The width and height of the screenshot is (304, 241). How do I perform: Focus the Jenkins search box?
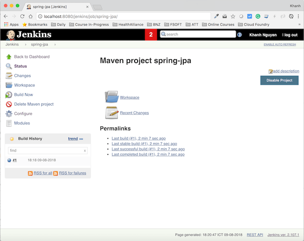pyautogui.click(x=198, y=34)
